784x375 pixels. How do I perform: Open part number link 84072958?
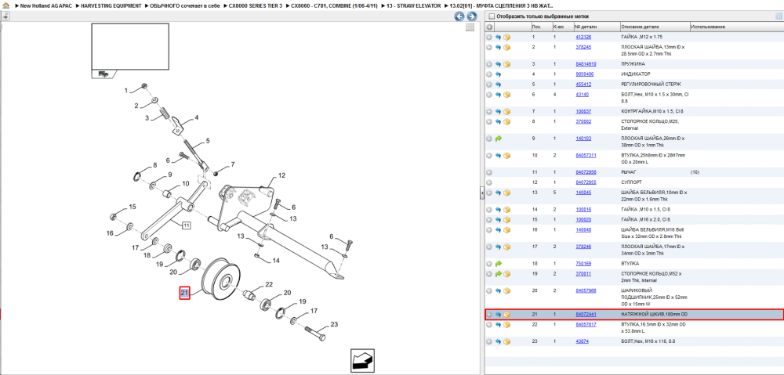click(586, 171)
